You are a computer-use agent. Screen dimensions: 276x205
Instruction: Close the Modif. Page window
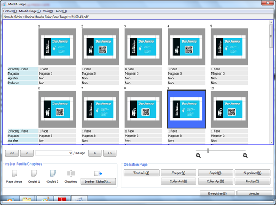point(267,3)
